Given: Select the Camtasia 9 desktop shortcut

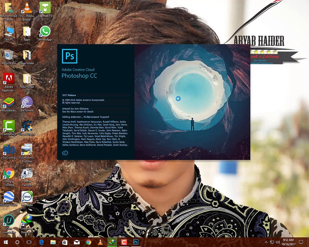Looking at the screenshot, I should (9, 126).
